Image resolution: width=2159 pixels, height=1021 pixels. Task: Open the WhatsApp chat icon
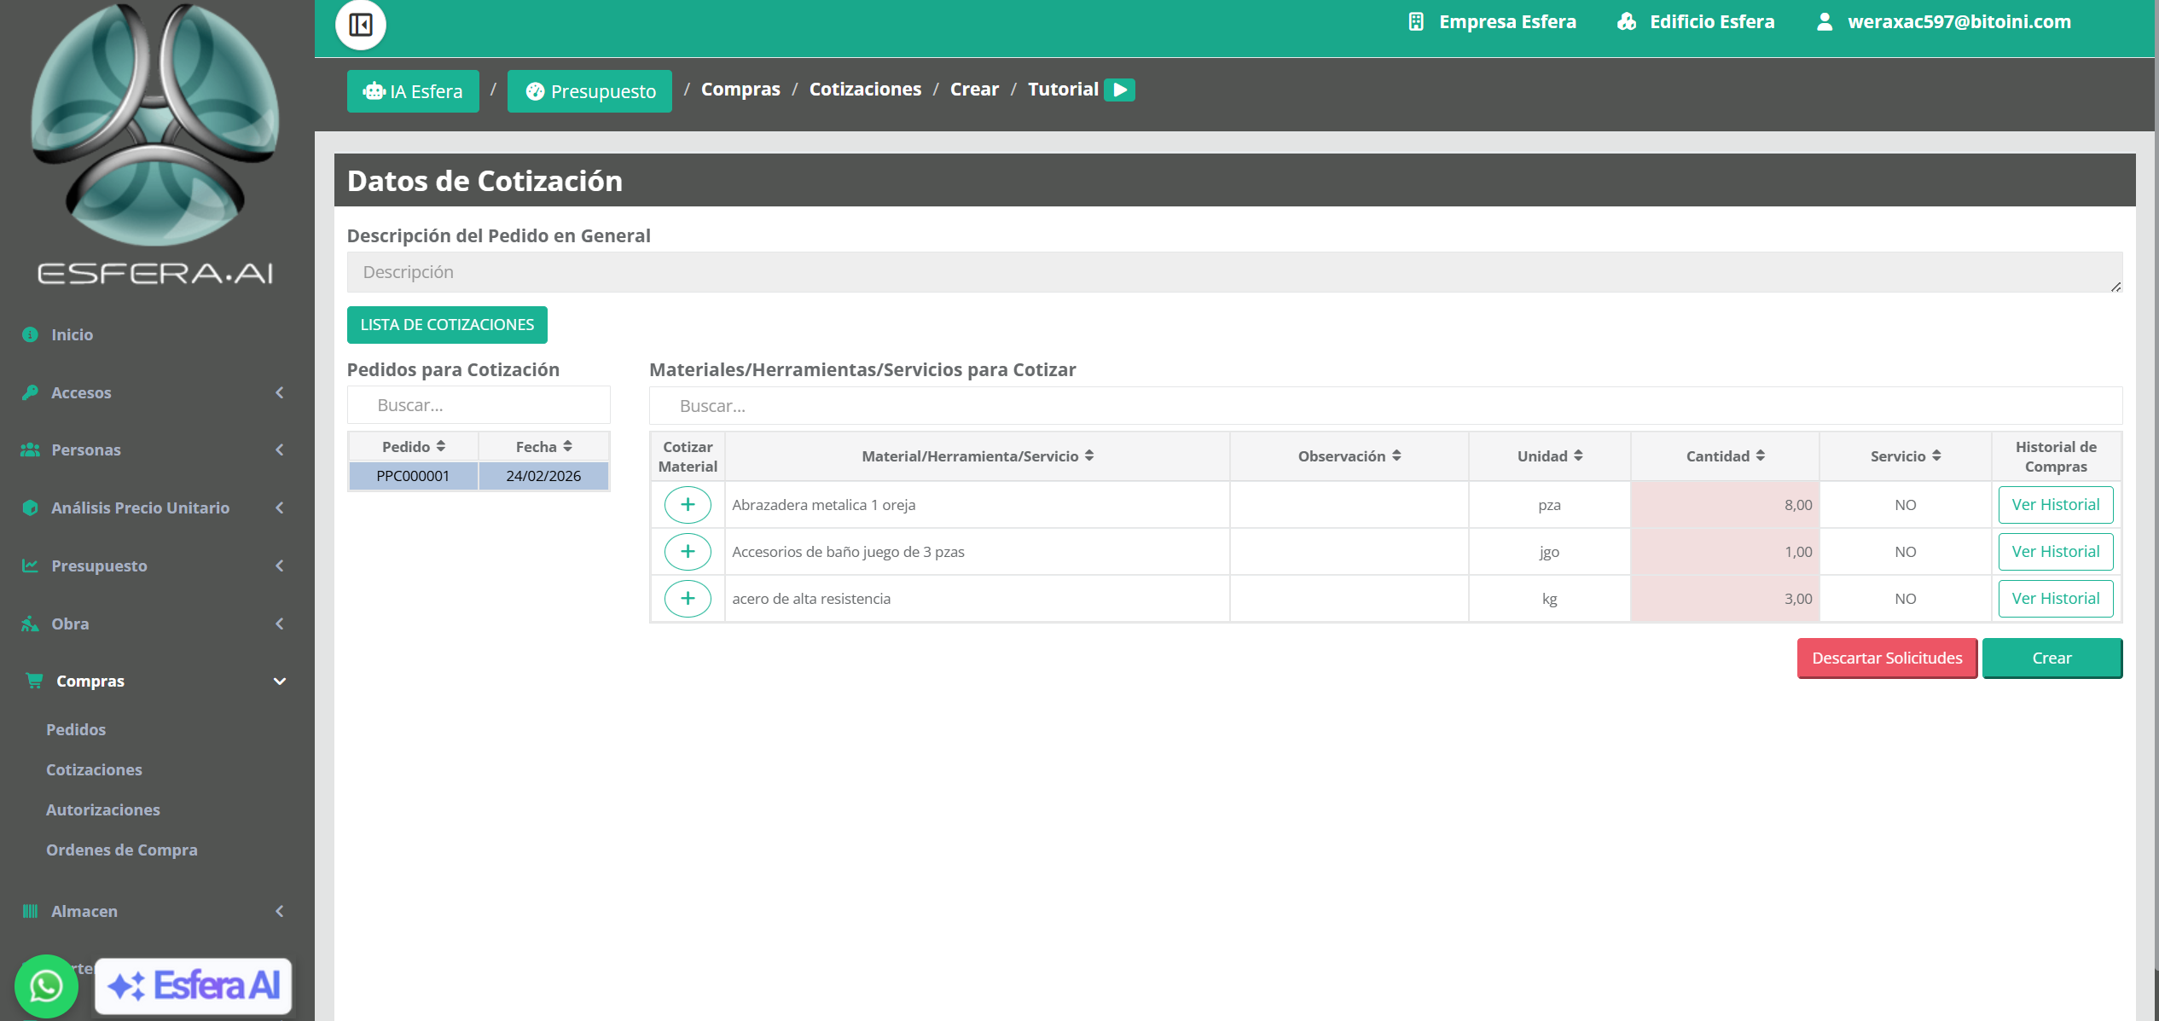(x=46, y=986)
